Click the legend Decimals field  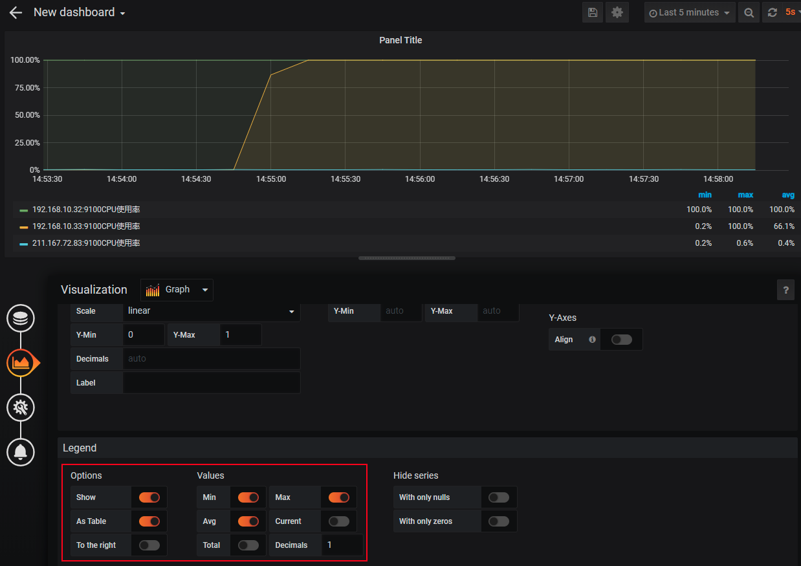click(343, 545)
